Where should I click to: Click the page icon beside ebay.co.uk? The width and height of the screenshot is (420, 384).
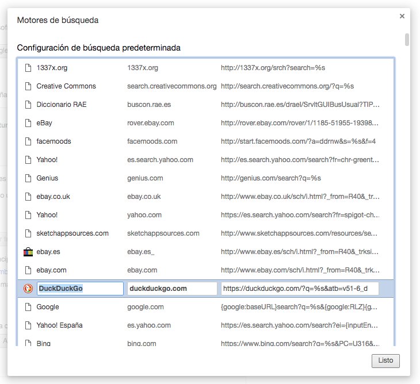28,197
